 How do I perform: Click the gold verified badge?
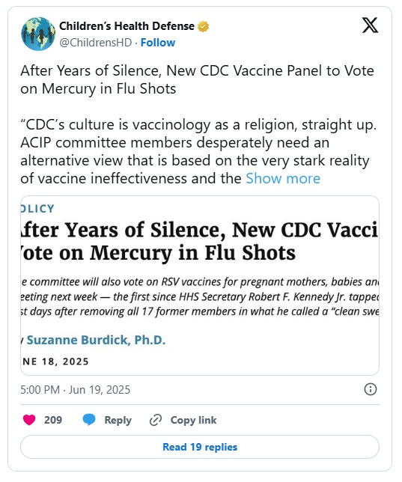click(x=203, y=26)
